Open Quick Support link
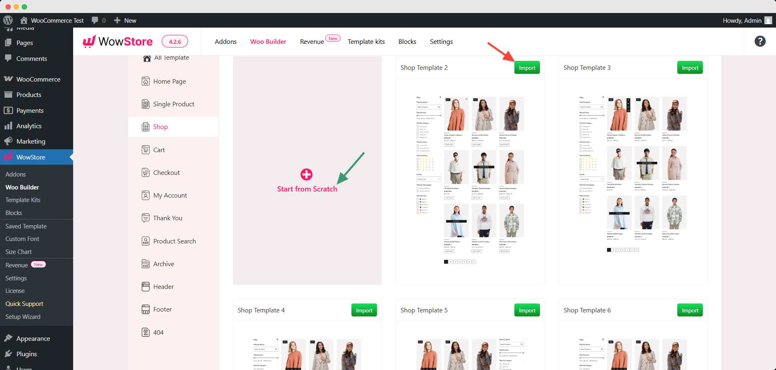Image resolution: width=776 pixels, height=370 pixels. 24,304
